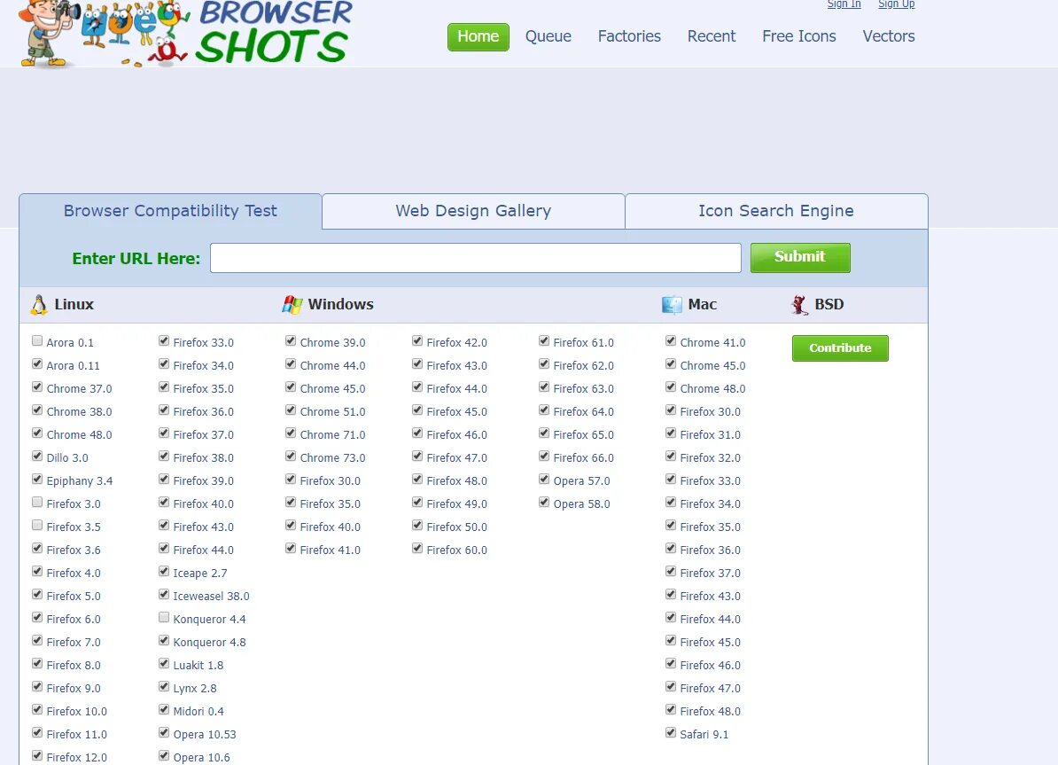Click the Opera 10.6 label

[202, 758]
